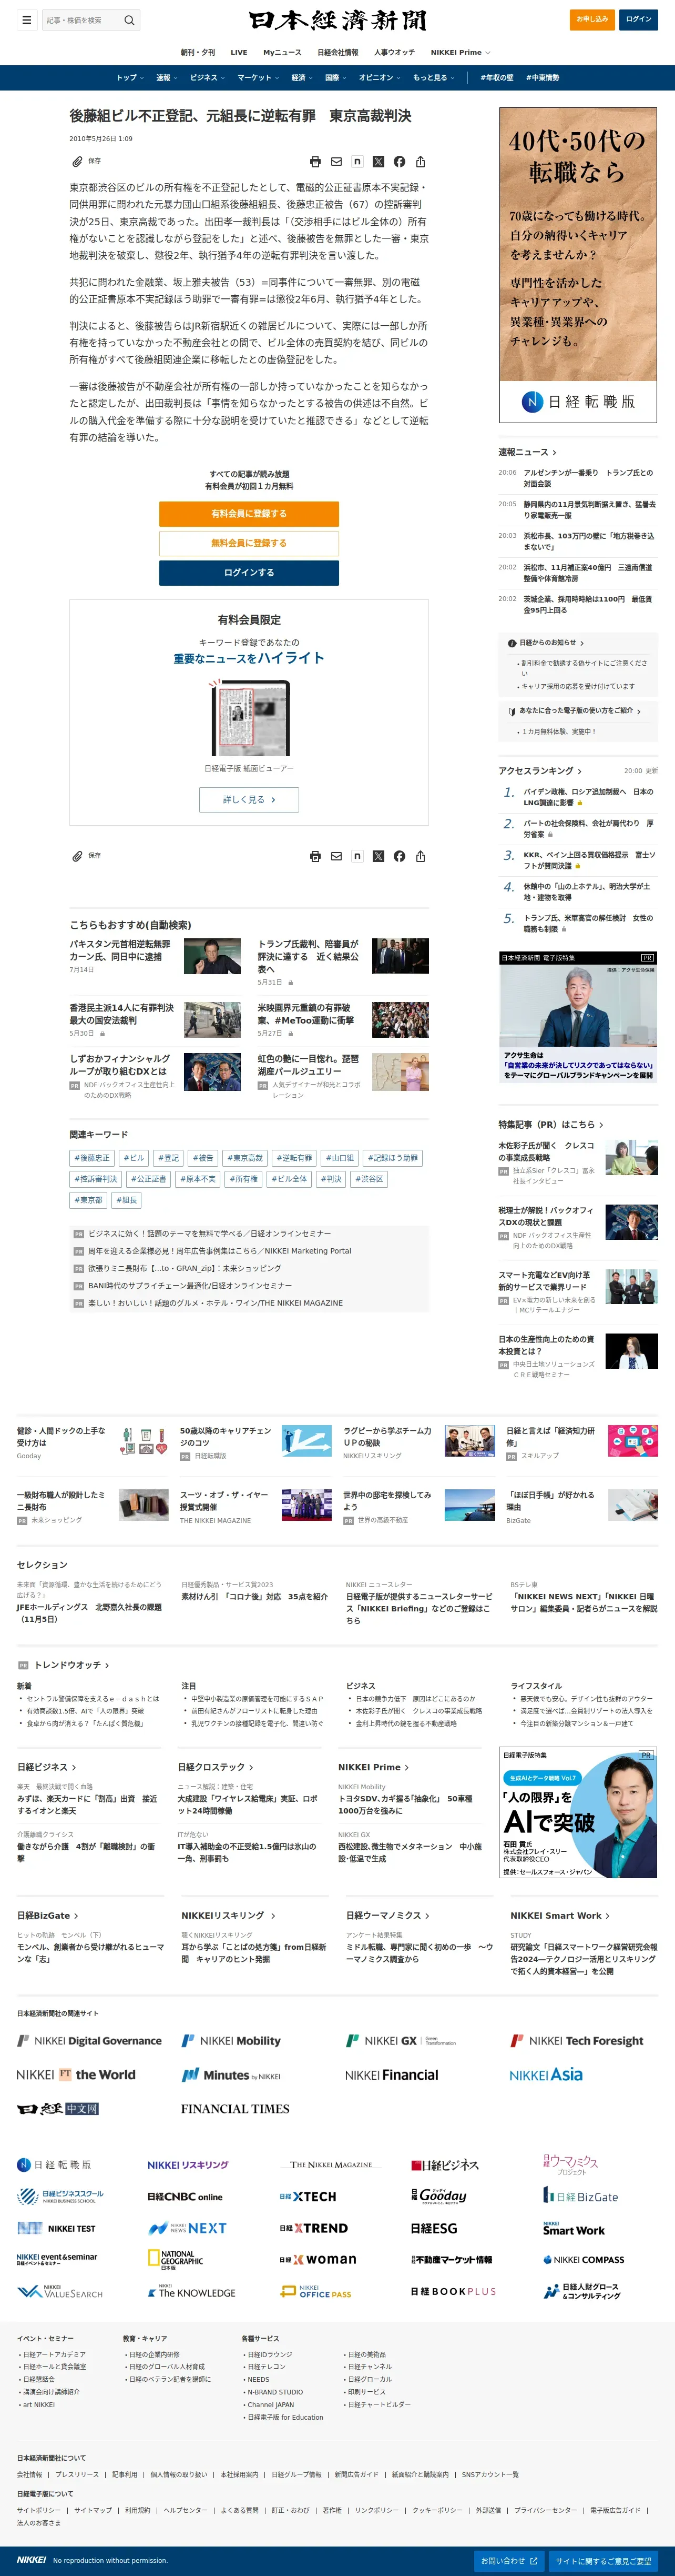Expand the 国際 navigation dropdown
Screen dimensions: 675x2576
click(335, 78)
